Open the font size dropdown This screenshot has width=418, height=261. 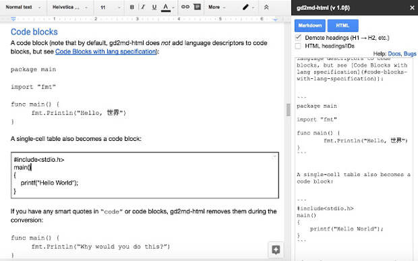[x=110, y=7]
